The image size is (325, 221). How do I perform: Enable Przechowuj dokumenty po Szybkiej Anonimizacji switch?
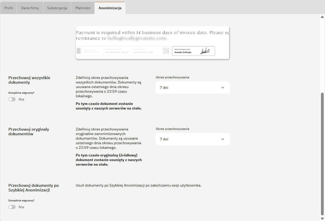point(12,207)
